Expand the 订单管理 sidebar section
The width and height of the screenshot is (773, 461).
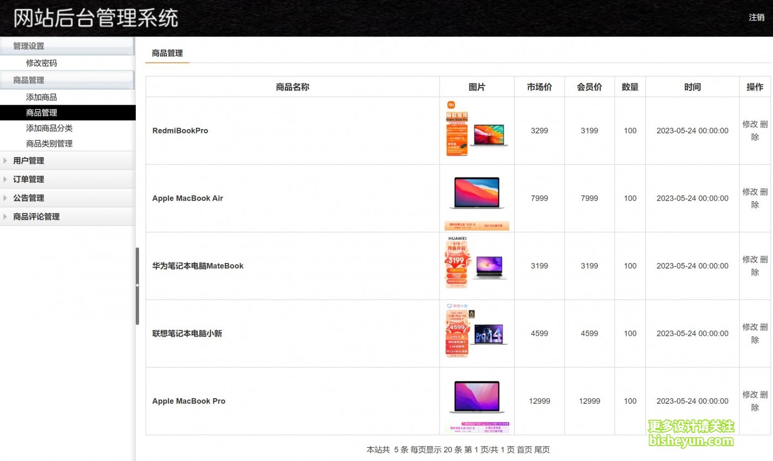(x=67, y=180)
